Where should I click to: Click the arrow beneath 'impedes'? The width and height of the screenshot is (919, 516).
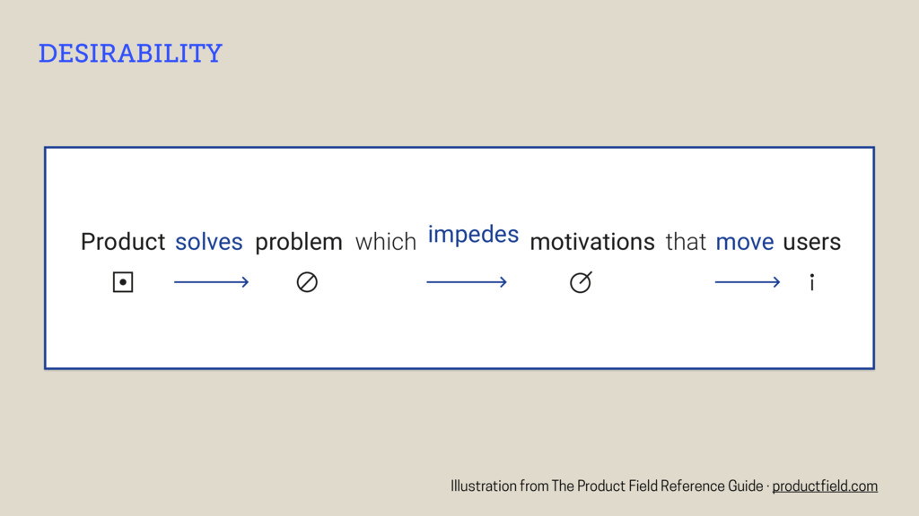(x=467, y=283)
